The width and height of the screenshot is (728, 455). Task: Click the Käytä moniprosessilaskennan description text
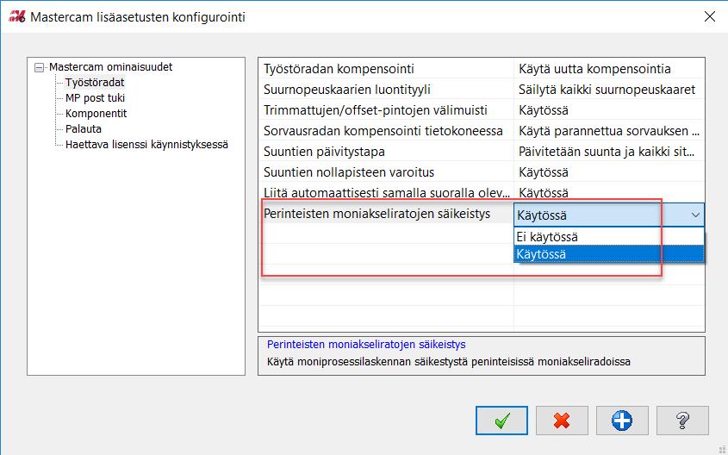click(x=449, y=361)
